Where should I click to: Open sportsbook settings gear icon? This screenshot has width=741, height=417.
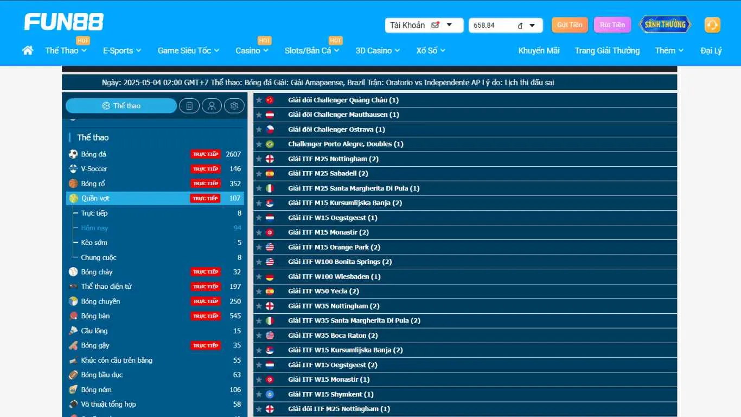[234, 106]
